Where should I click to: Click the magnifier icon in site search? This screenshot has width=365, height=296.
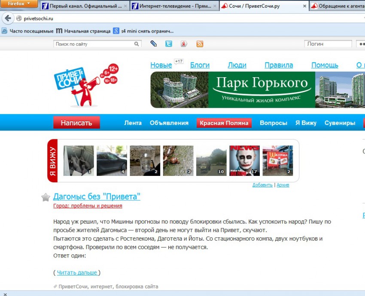click(137, 44)
